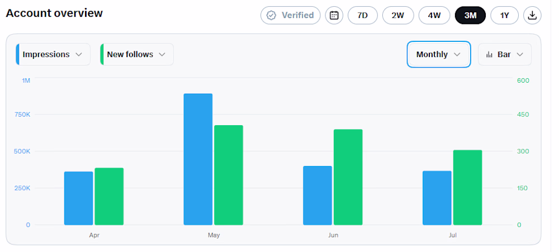The image size is (559, 252).
Task: Open the calendar date picker icon
Action: [334, 15]
